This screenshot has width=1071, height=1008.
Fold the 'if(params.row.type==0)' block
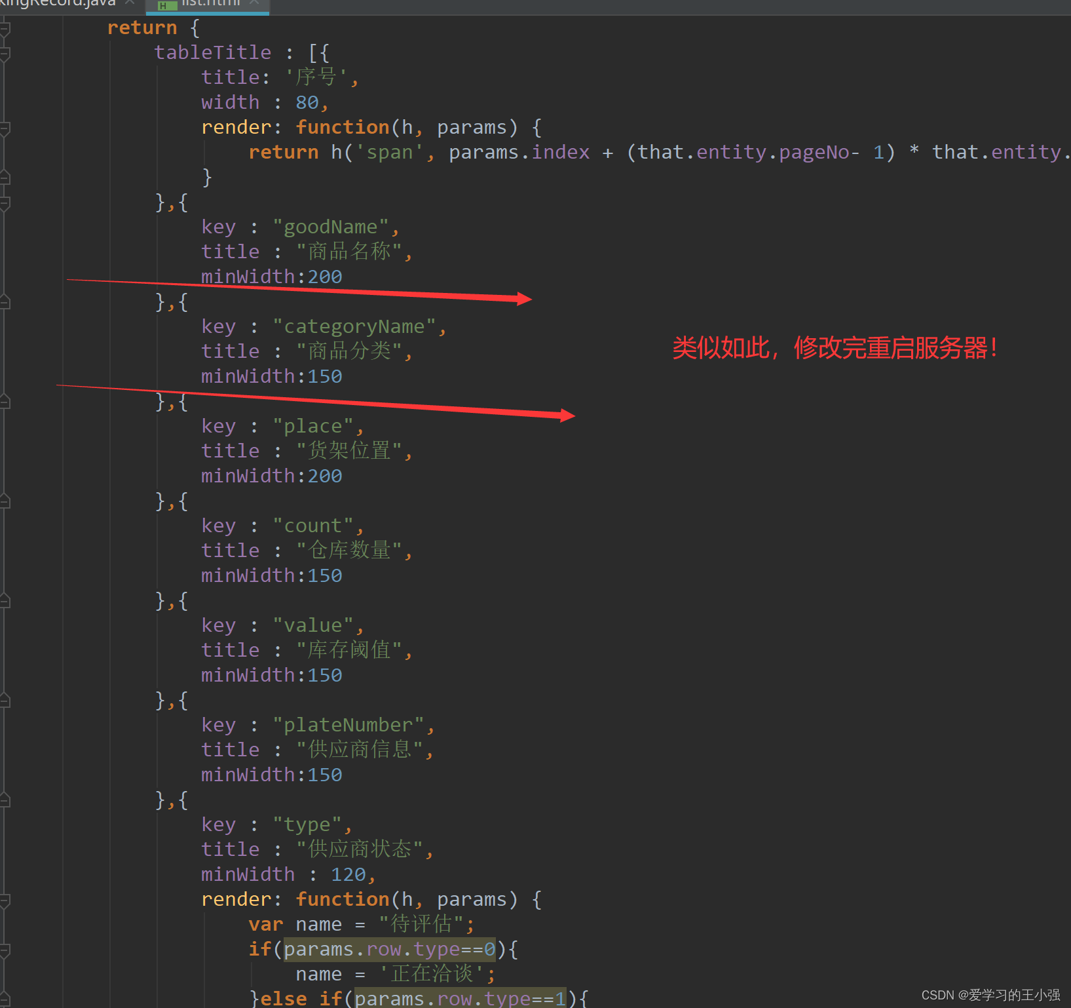5,950
